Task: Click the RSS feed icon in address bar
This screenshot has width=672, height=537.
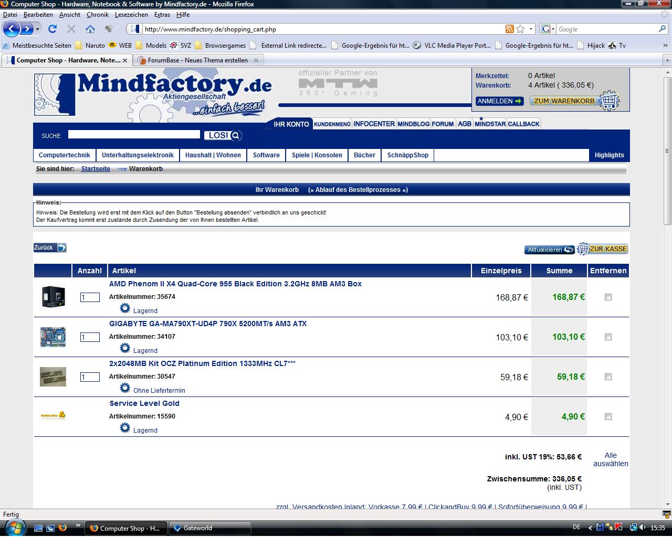Action: (x=509, y=29)
